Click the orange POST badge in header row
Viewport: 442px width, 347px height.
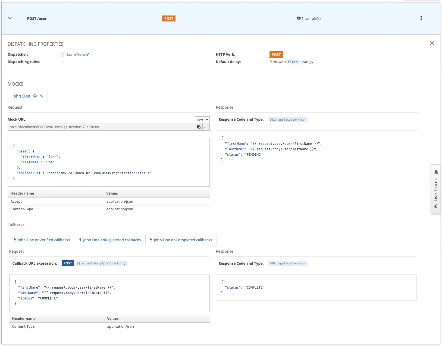tap(169, 18)
